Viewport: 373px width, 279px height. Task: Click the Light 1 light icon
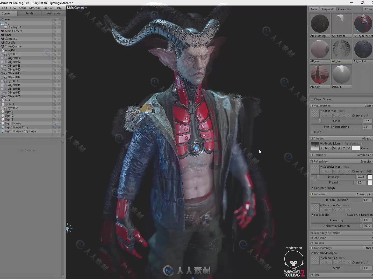tap(3, 112)
